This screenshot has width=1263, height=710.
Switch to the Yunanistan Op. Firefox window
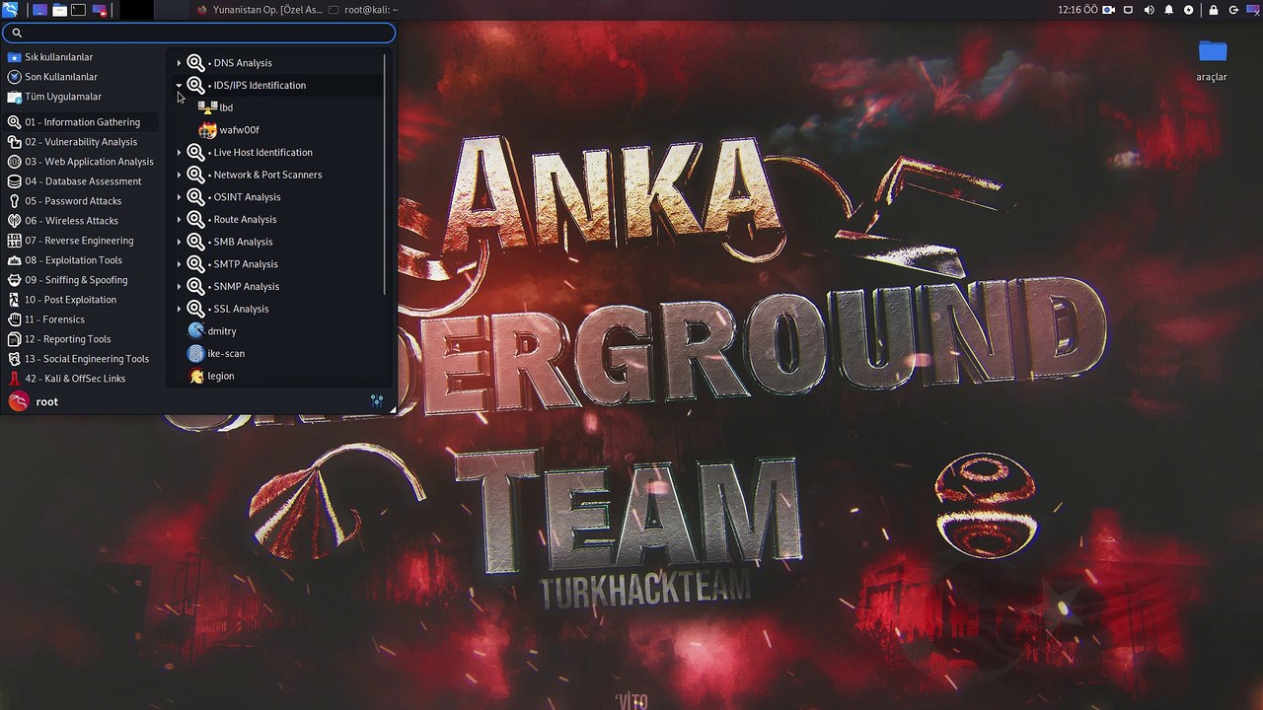pos(260,10)
